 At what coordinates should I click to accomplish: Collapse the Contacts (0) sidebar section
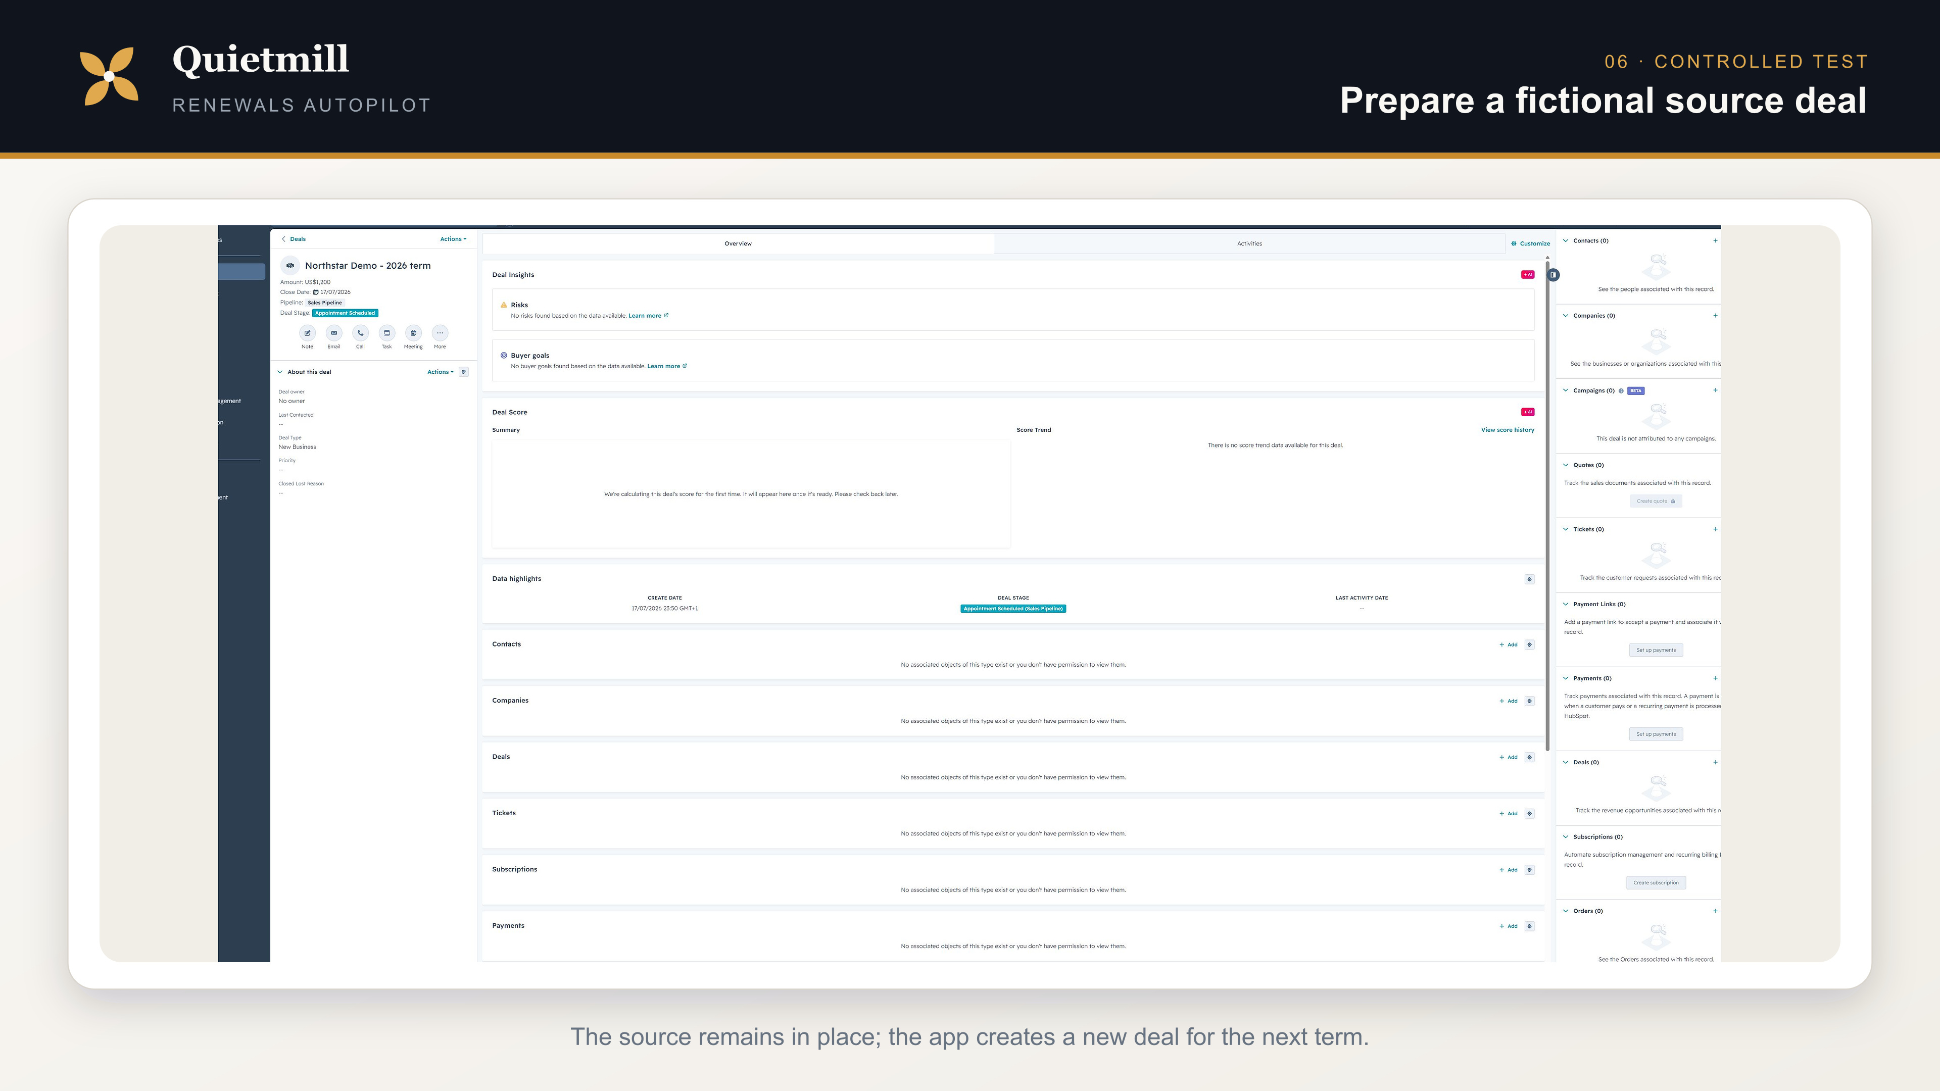1566,241
